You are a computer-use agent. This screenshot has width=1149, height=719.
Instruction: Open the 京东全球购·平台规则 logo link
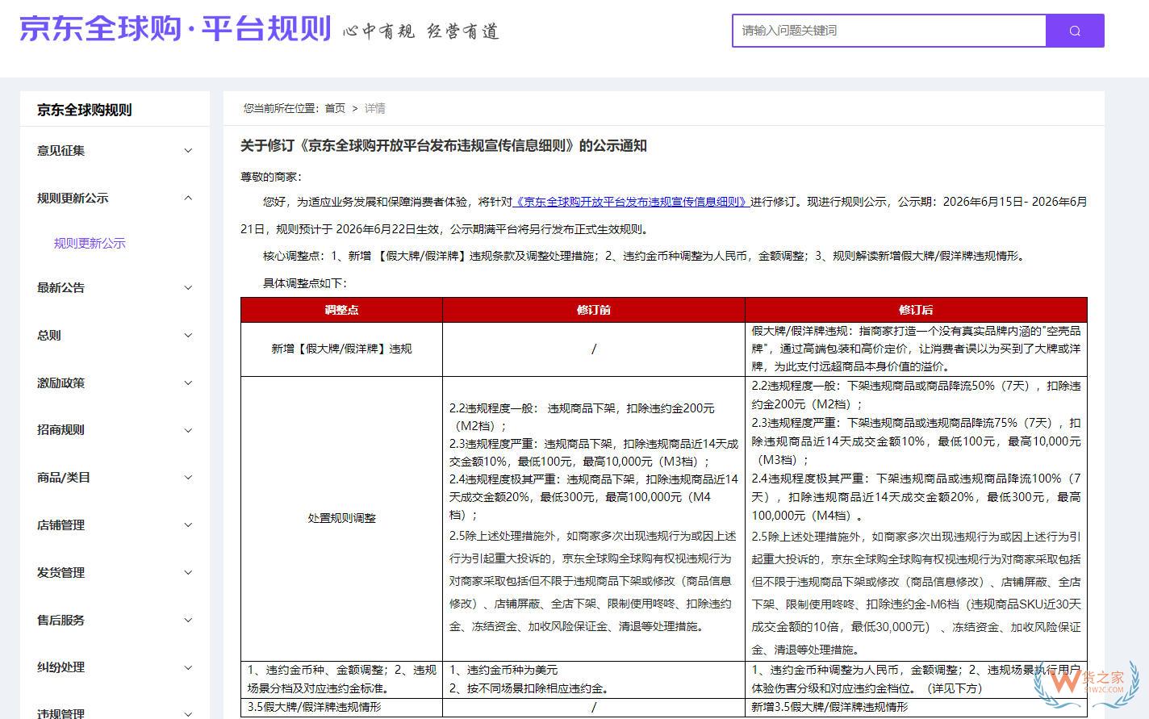pos(175,29)
